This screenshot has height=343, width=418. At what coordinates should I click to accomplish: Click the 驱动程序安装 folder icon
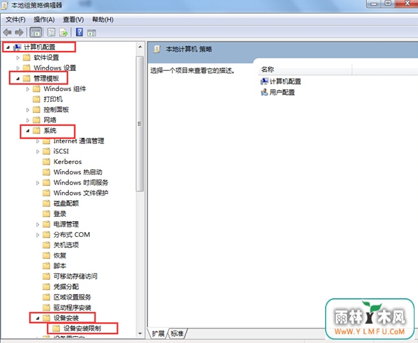[x=46, y=307]
